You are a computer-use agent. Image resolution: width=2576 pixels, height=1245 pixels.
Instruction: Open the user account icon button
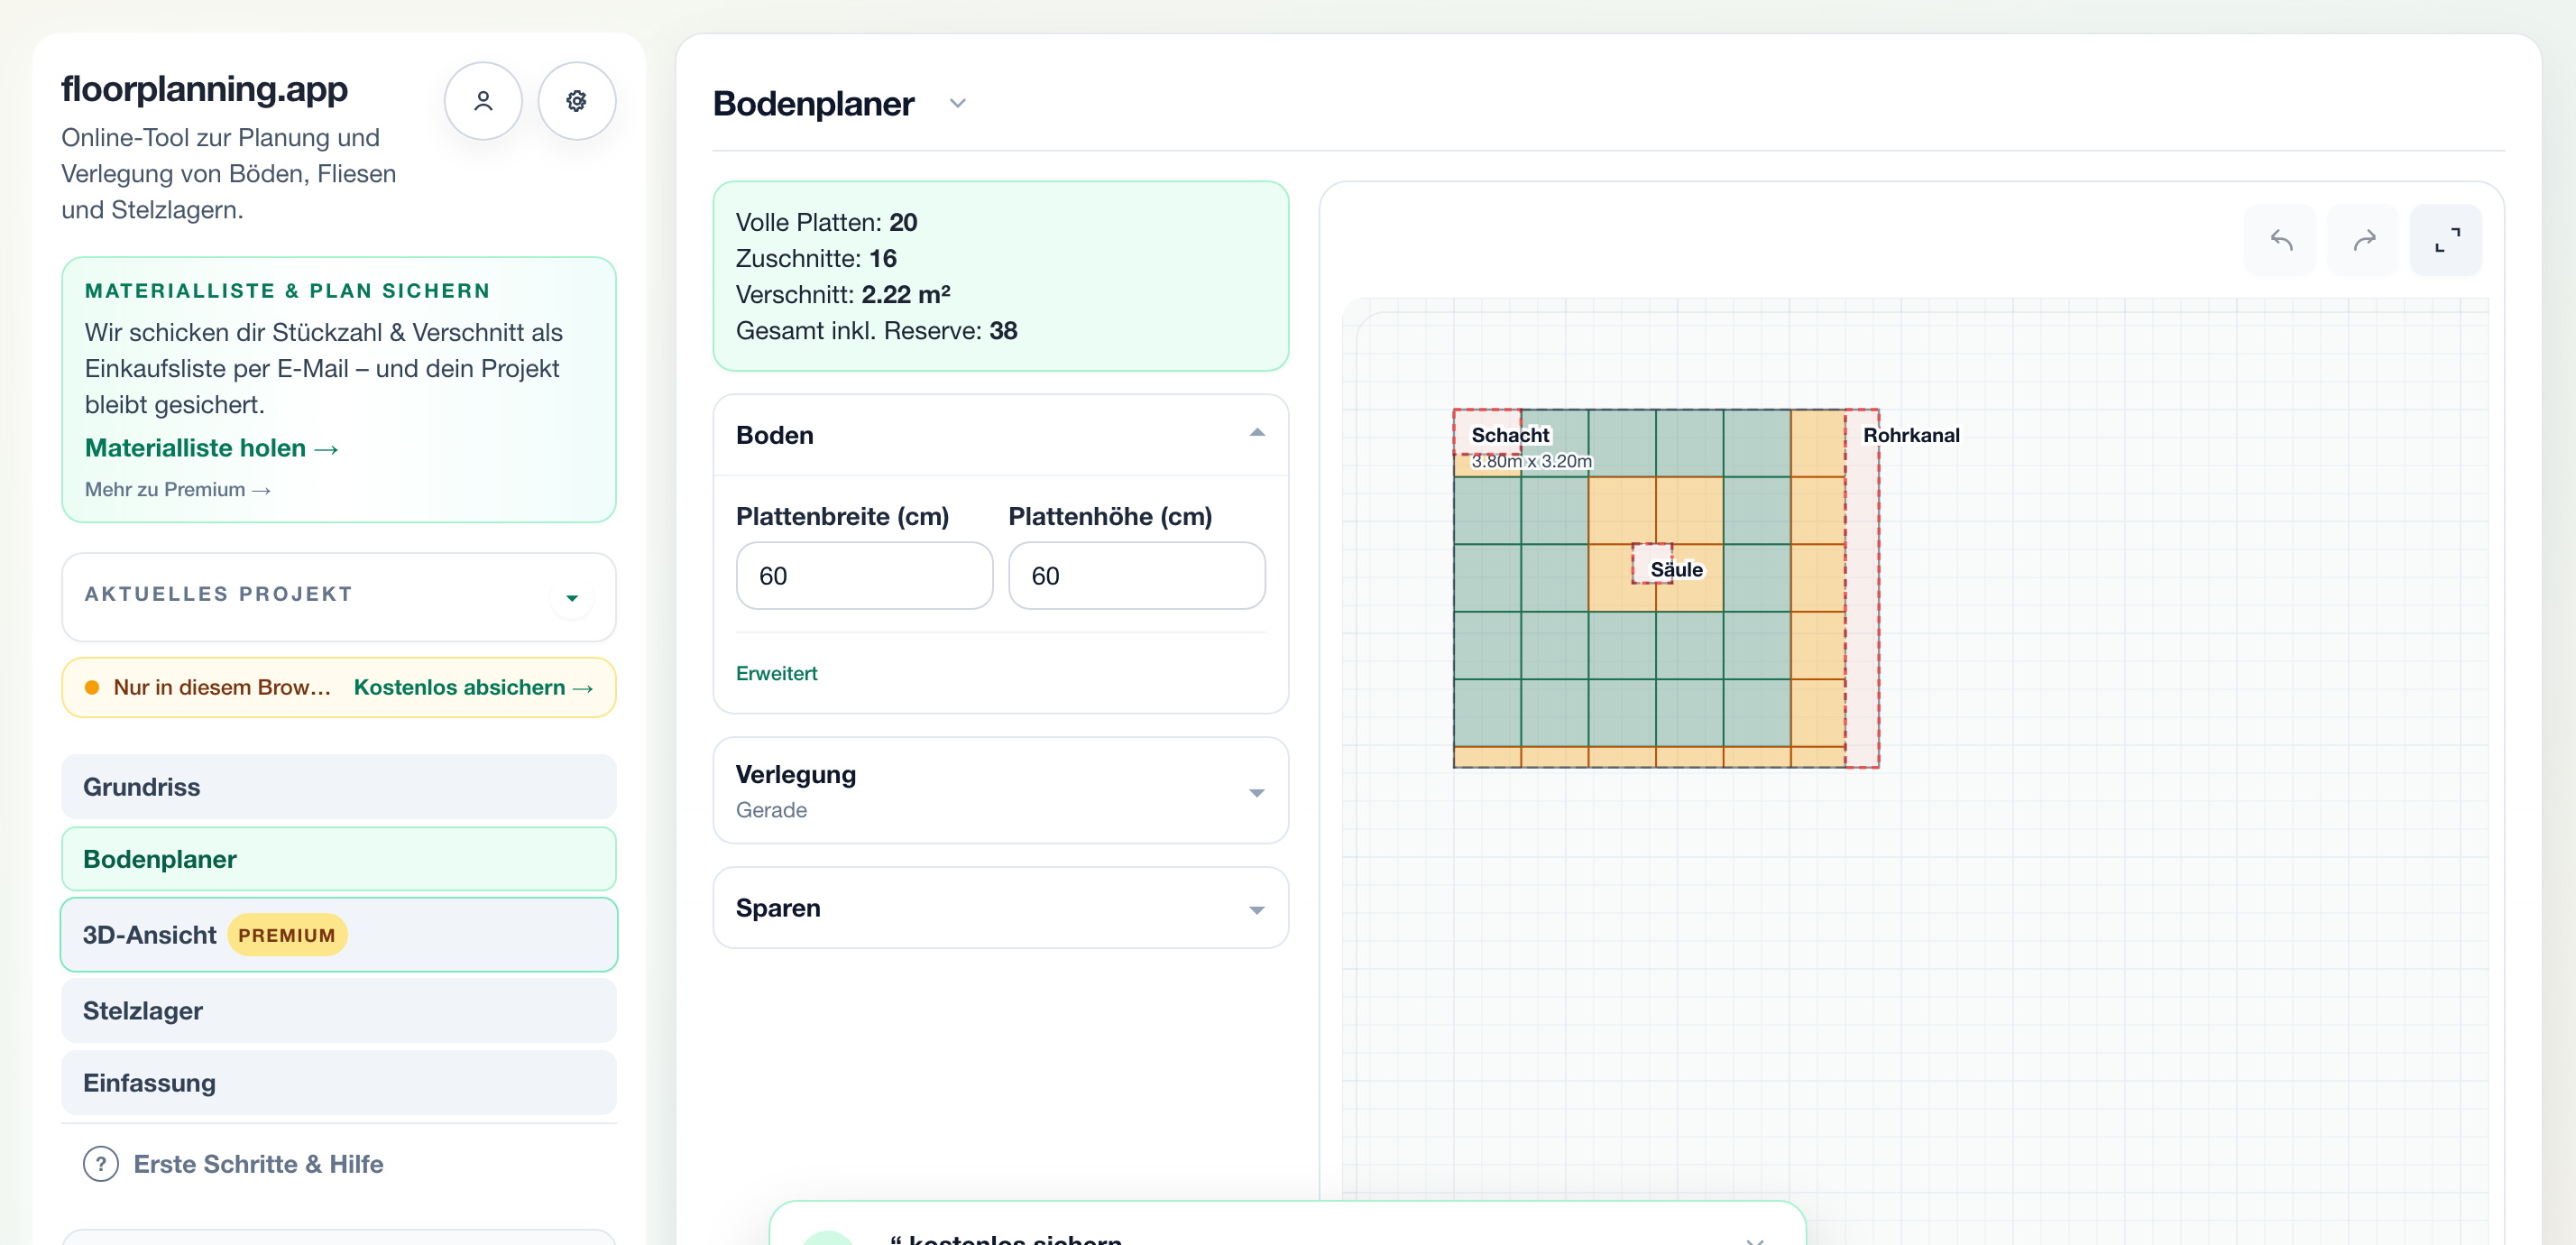click(483, 101)
